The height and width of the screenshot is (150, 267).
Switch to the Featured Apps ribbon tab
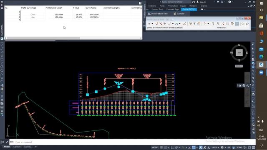pyautogui.click(x=173, y=9)
